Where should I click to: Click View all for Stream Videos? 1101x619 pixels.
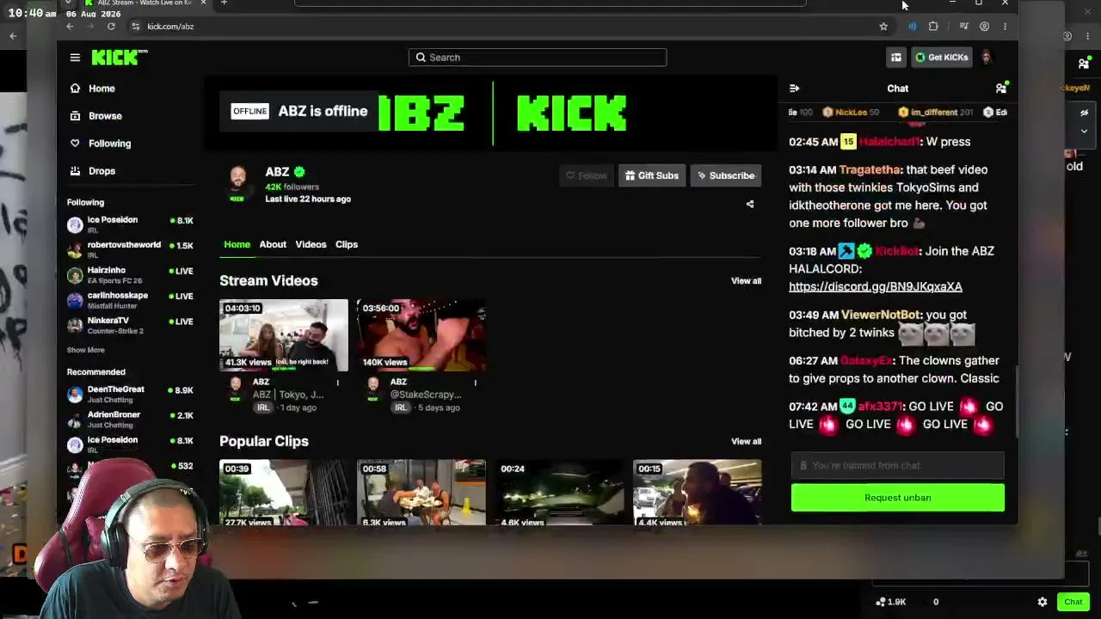pos(746,281)
